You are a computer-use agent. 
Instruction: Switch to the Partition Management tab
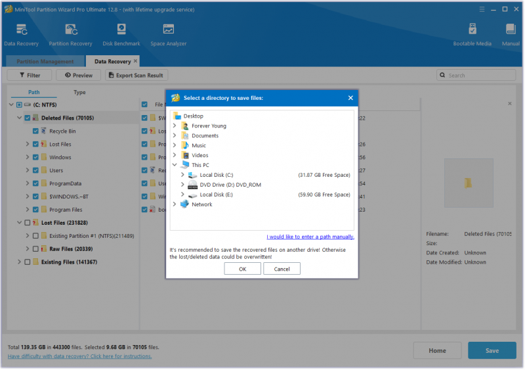45,61
